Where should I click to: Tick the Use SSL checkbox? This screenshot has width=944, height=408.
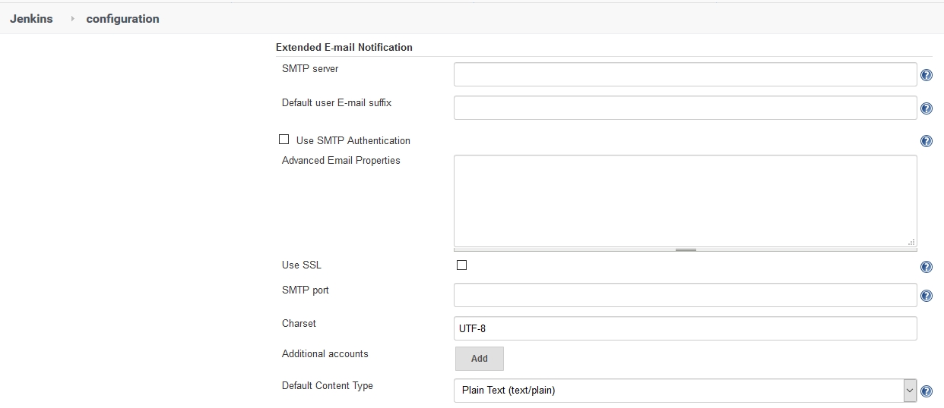pos(461,265)
